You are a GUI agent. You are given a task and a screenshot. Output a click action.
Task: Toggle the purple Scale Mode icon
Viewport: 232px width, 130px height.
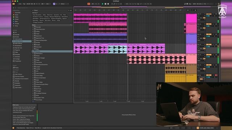54,4
